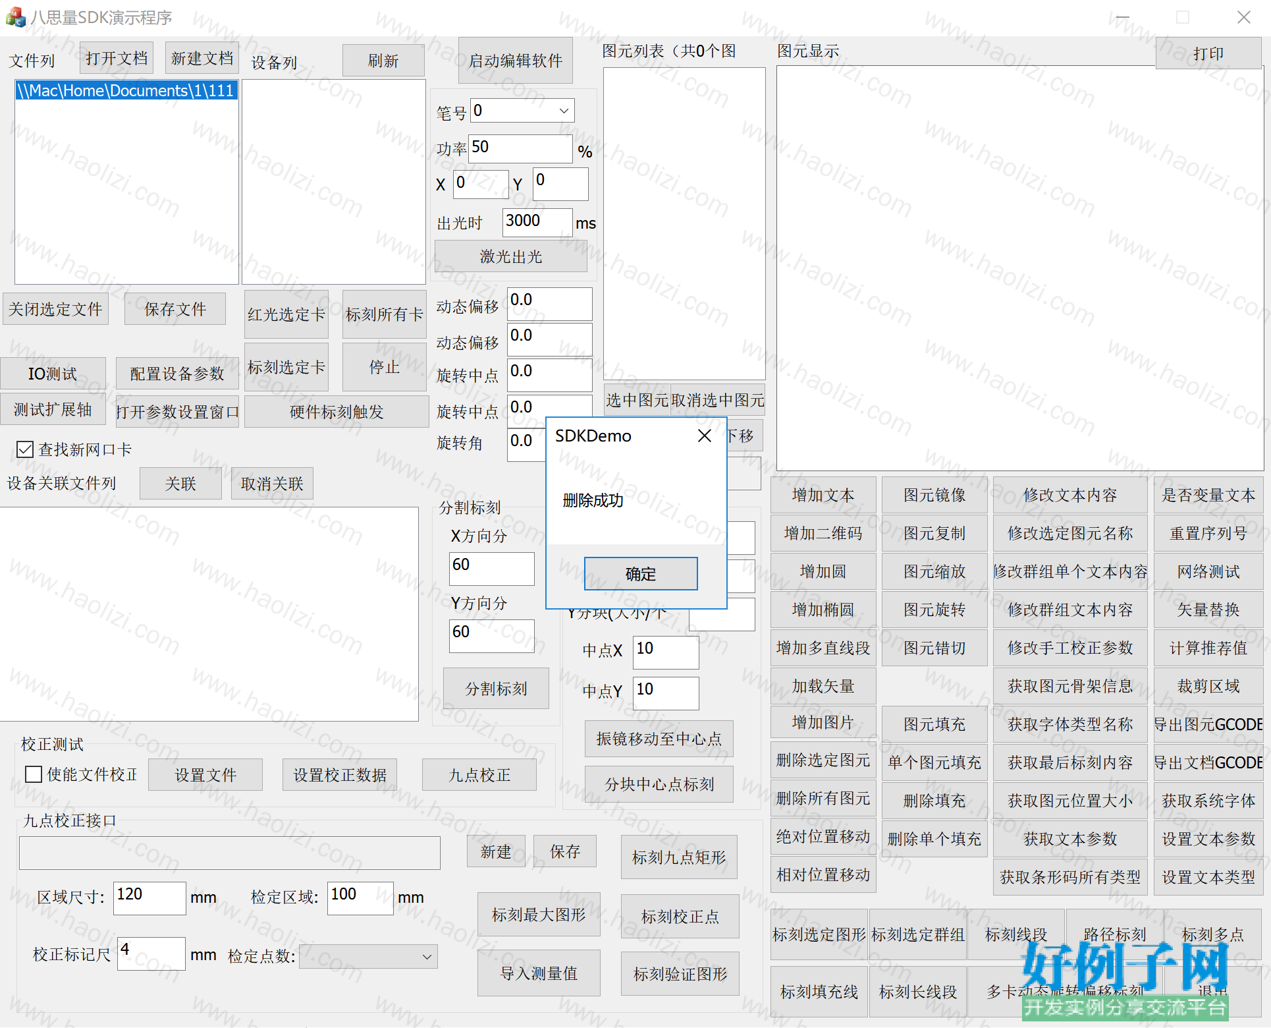Click the 导出文档GCODE button
Viewport: 1271px width, 1028px height.
click(1208, 762)
